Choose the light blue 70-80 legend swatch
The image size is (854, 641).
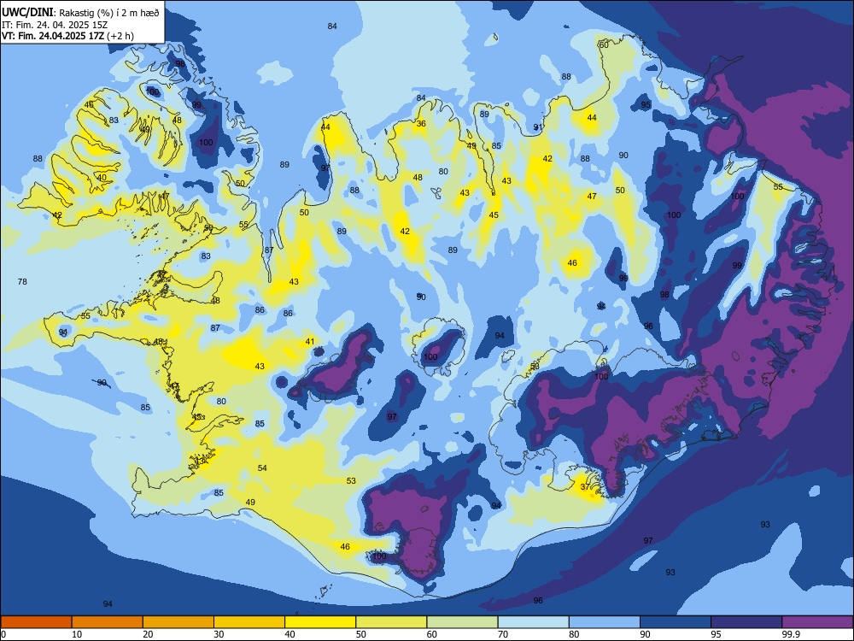[533, 622]
